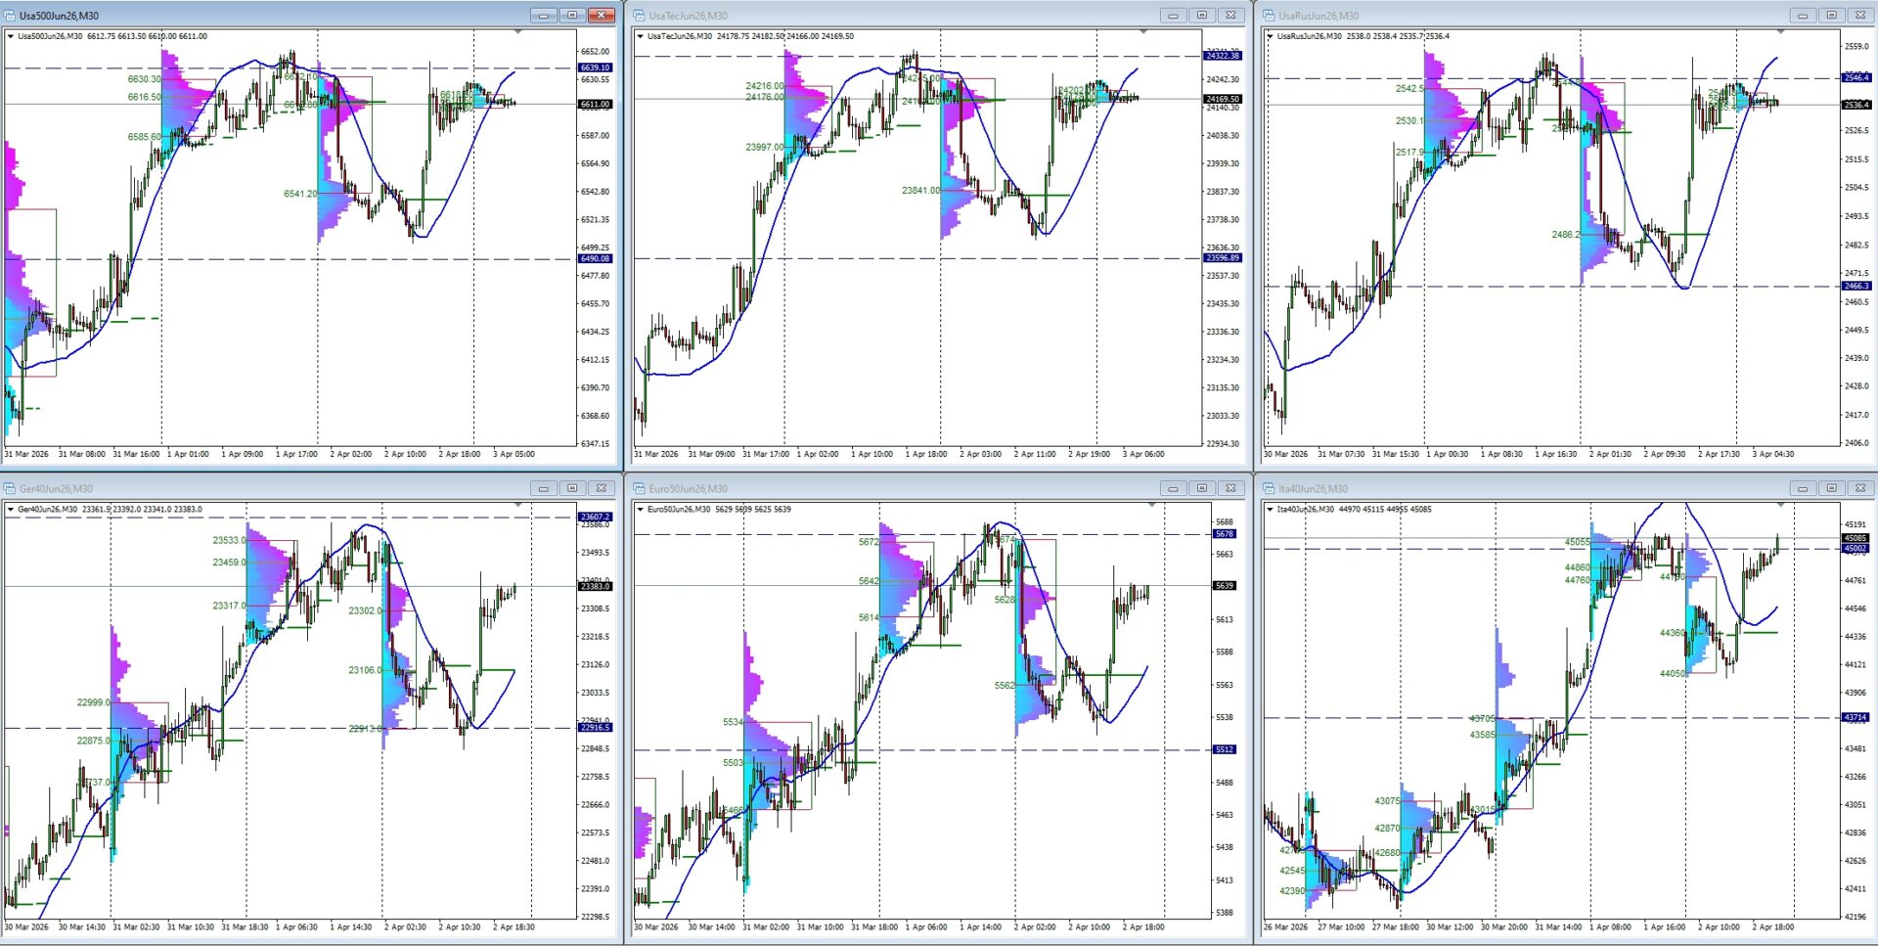Click the UsaRusJun26 chart window icon
Image resolution: width=1878 pixels, height=946 pixels.
[1269, 16]
